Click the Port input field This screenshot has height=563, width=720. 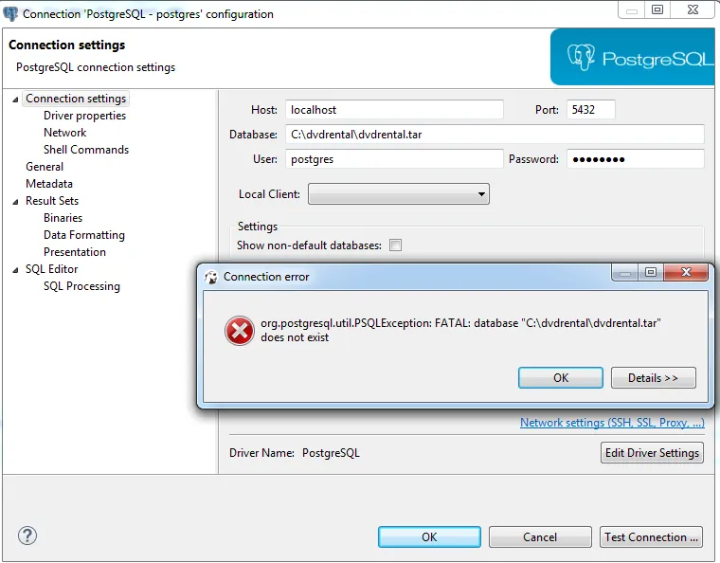[591, 109]
